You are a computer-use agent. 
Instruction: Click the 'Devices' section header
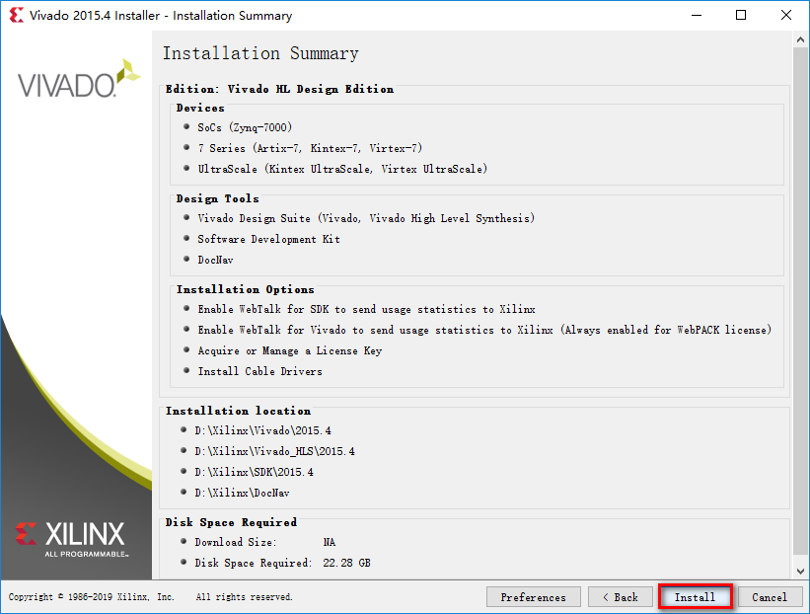click(200, 108)
